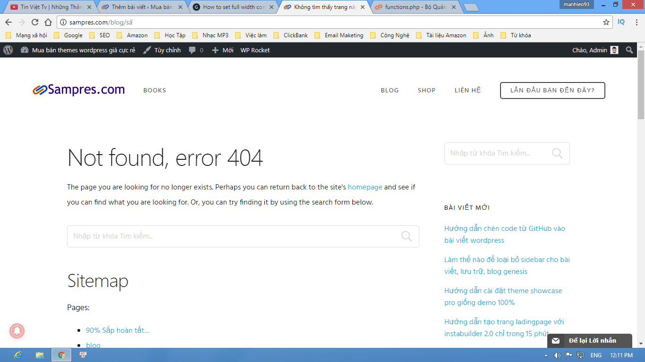The image size is (645, 362).
Task: Click the homepage link in the error text
Action: click(365, 187)
